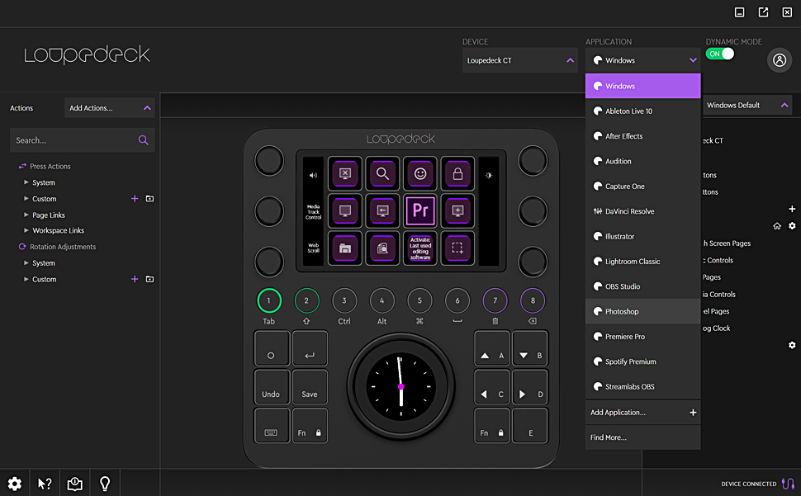Choose After Effects from application list
The height and width of the screenshot is (496, 801).
point(642,135)
